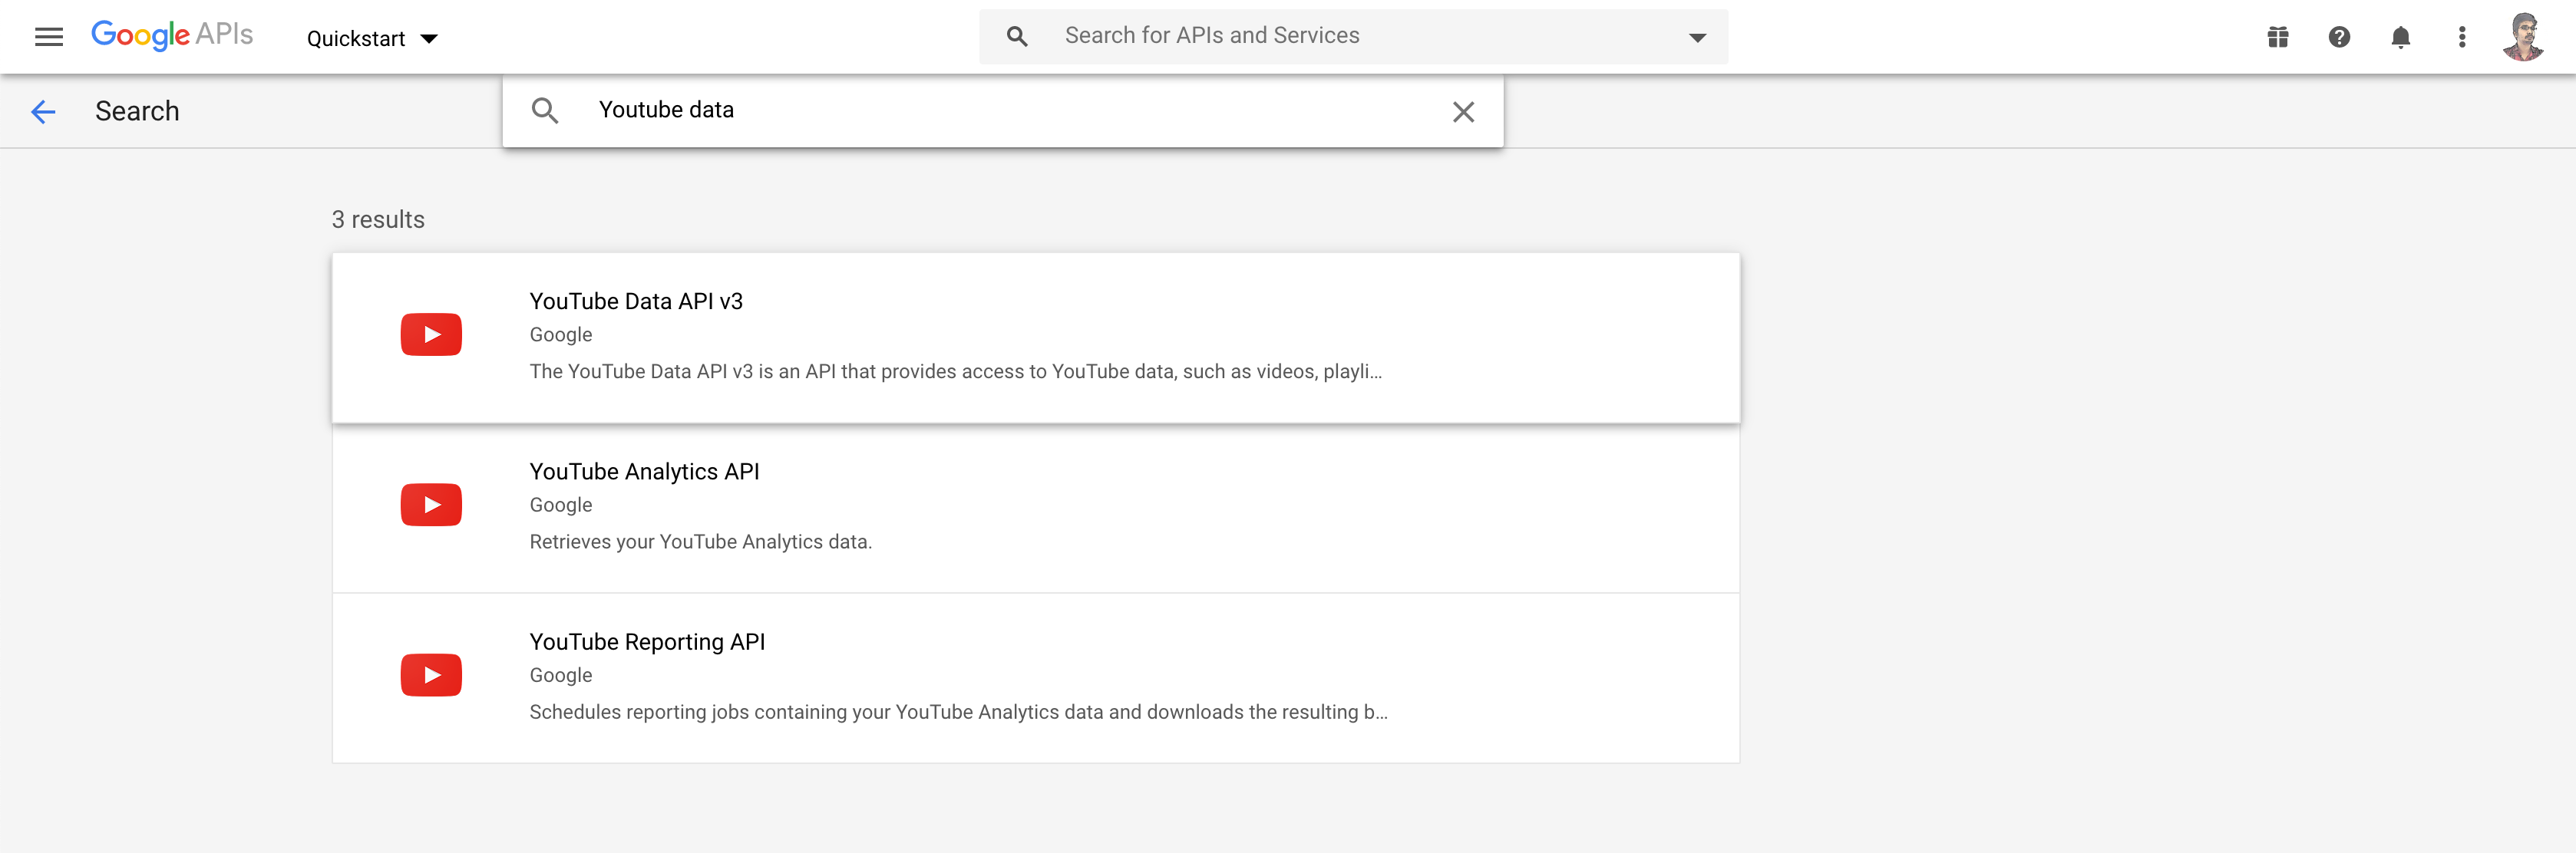This screenshot has height=853, width=2576.
Task: Open the hamburger navigation menu
Action: (x=48, y=37)
